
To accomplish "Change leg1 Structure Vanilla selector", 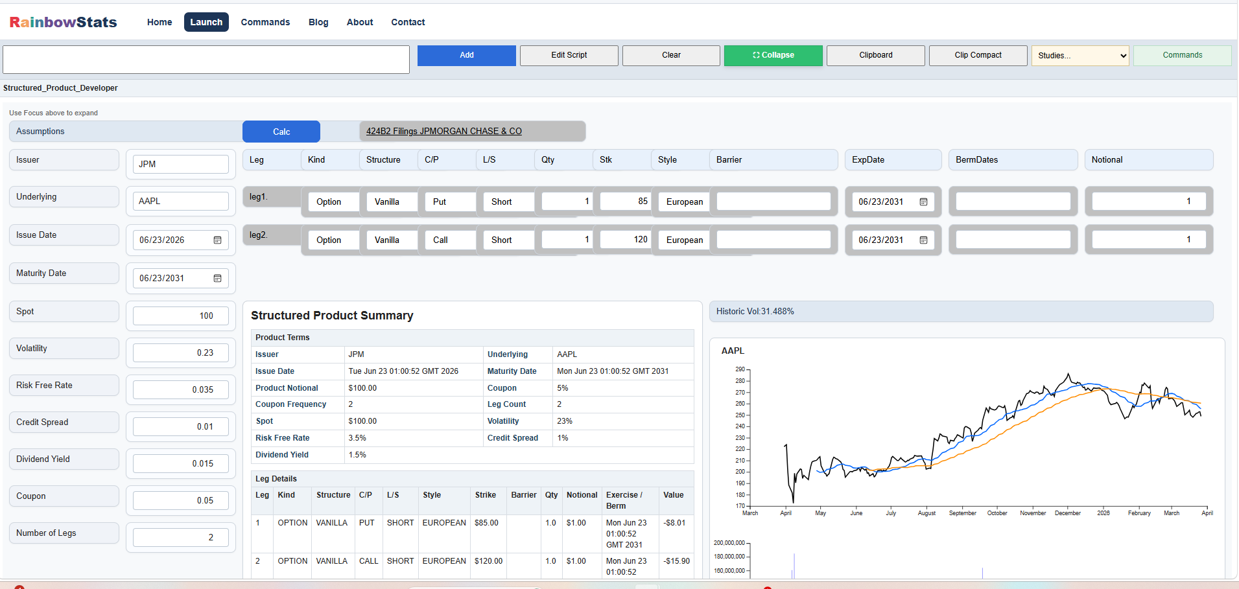I will pyautogui.click(x=392, y=202).
